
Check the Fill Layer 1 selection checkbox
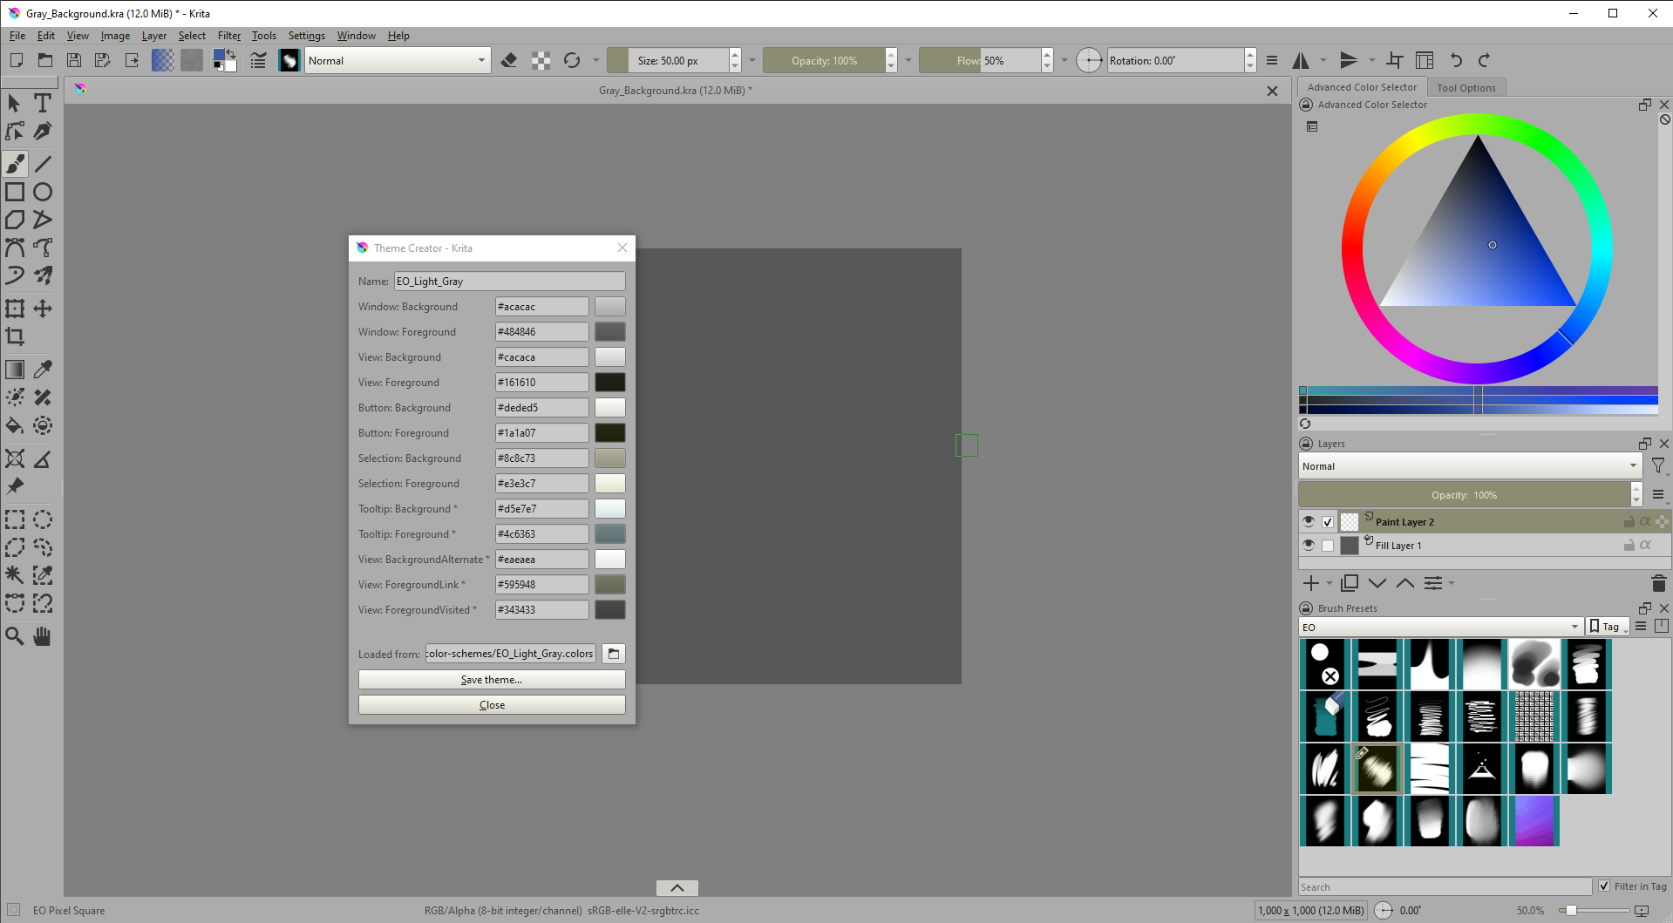(x=1328, y=546)
